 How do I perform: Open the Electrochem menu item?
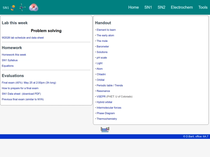coord(182,7)
